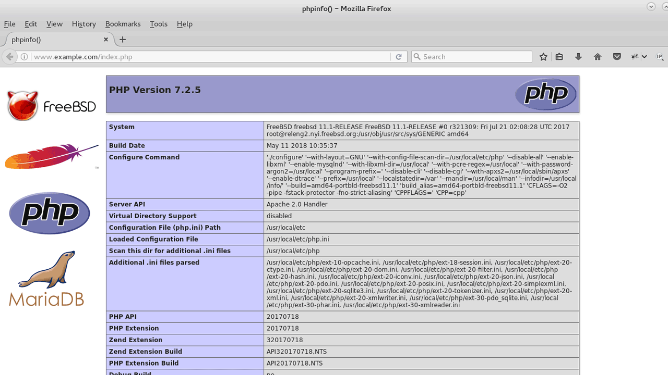668x375 pixels.
Task: Click the bug-shaped extension icon
Action: [635, 57]
